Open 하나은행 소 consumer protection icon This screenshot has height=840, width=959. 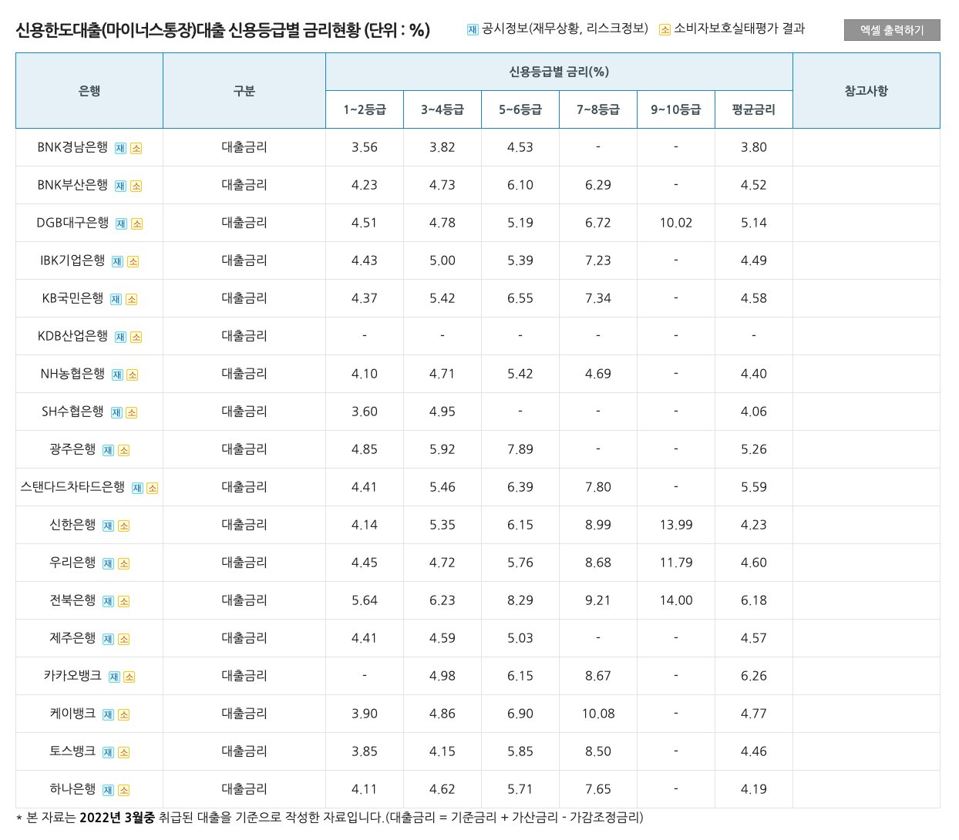(123, 791)
